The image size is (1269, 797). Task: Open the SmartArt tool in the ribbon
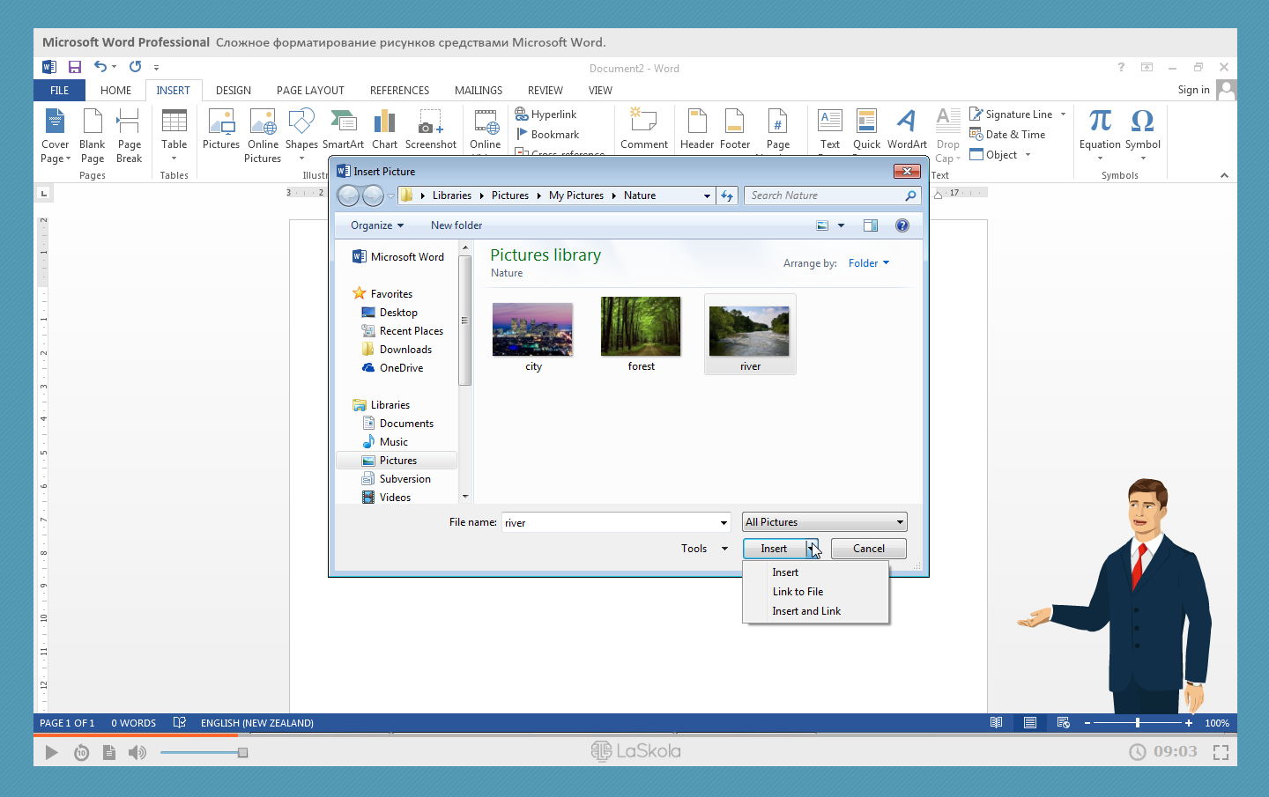point(343,129)
